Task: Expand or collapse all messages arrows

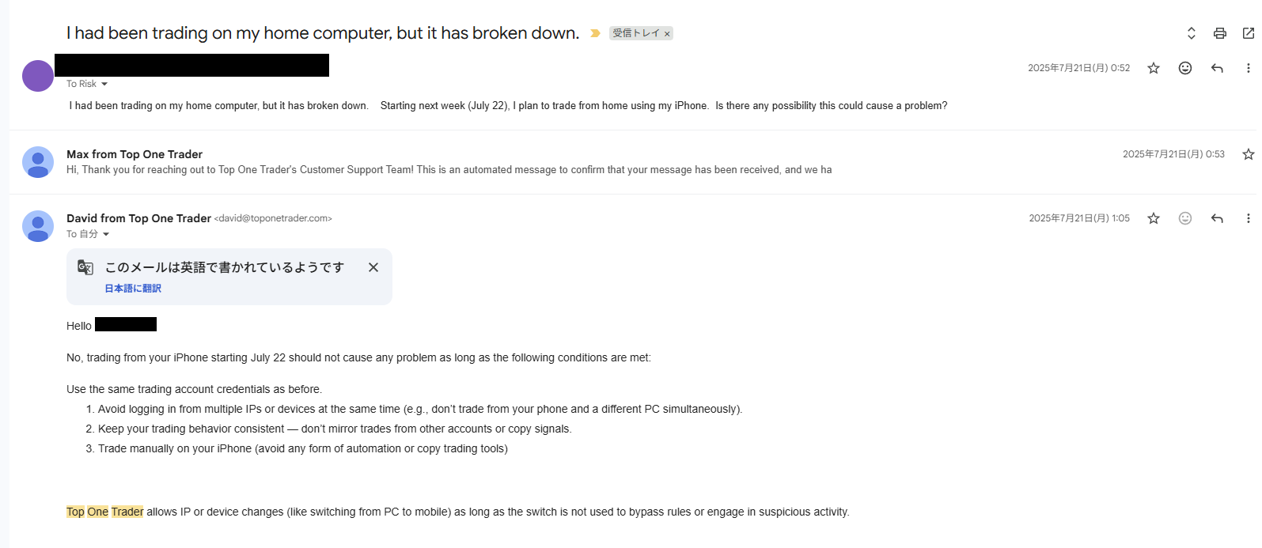Action: (x=1191, y=33)
